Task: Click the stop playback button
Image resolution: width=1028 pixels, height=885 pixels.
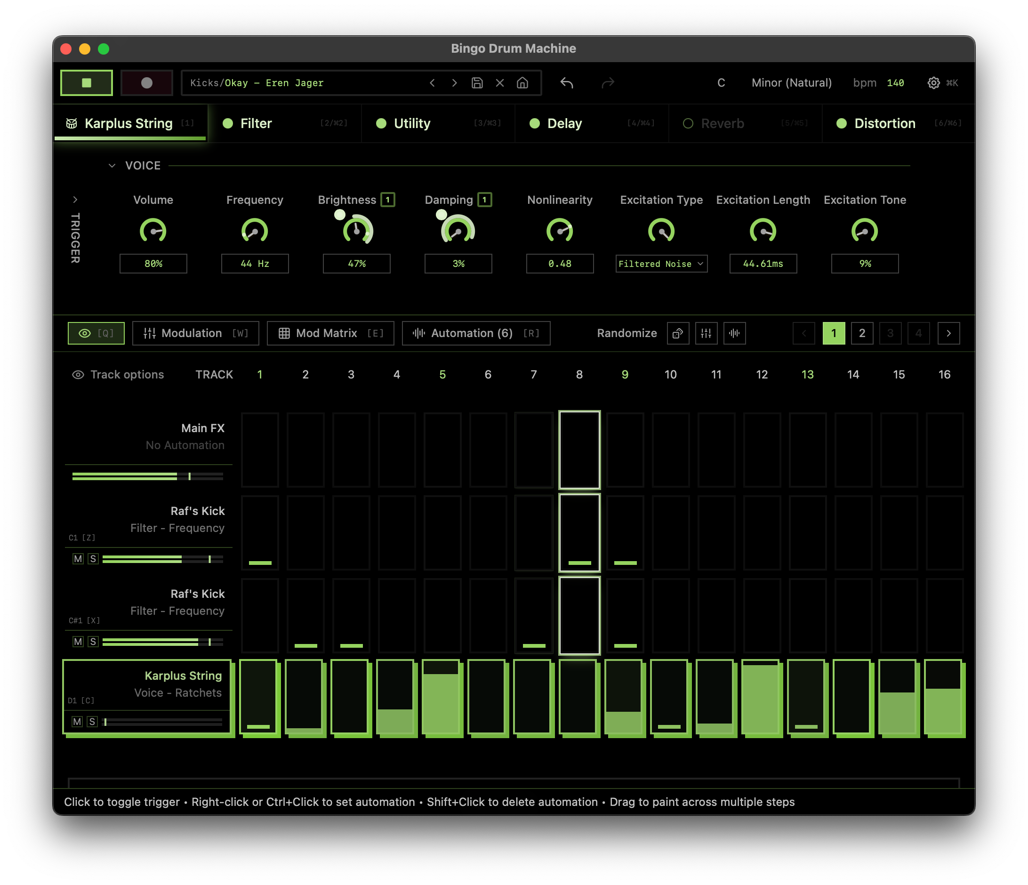Action: pos(86,83)
